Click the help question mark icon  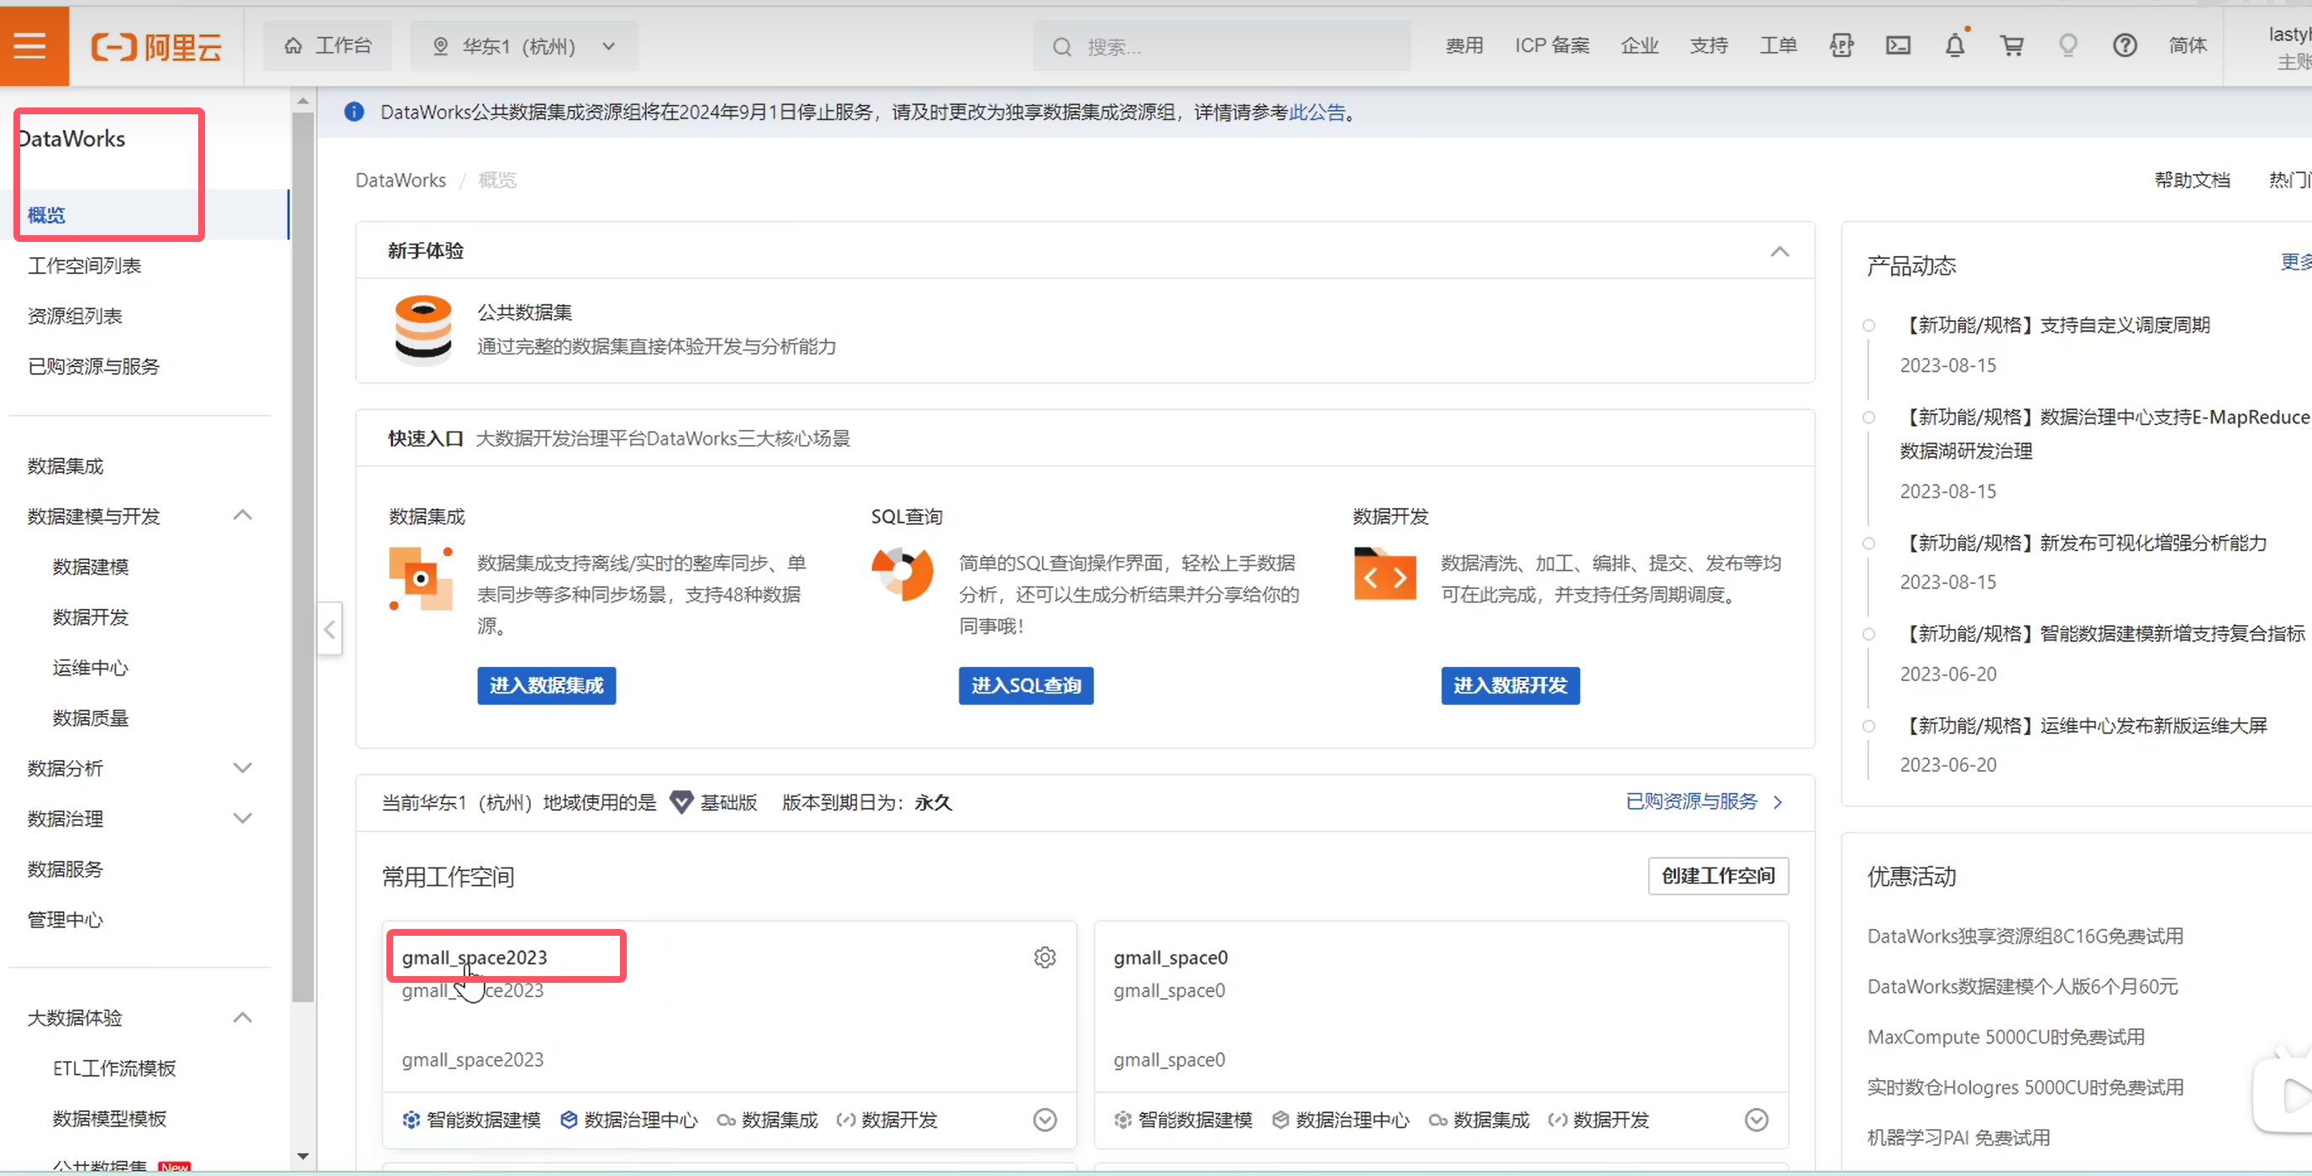click(2124, 46)
